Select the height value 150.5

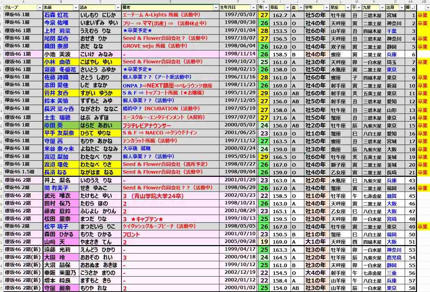point(280,234)
